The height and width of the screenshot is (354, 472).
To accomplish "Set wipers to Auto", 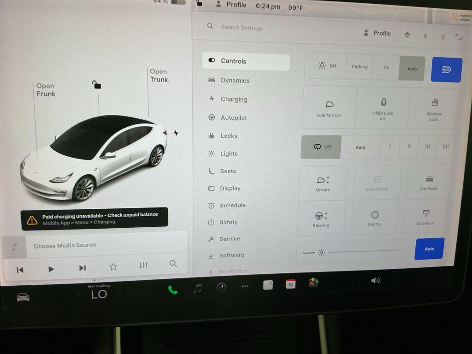I will 360,147.
